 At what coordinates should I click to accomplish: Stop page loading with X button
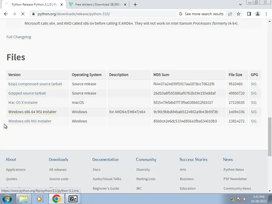23,14
